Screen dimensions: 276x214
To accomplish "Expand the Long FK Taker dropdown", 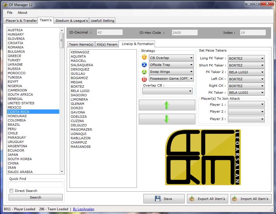I will click(246, 58).
